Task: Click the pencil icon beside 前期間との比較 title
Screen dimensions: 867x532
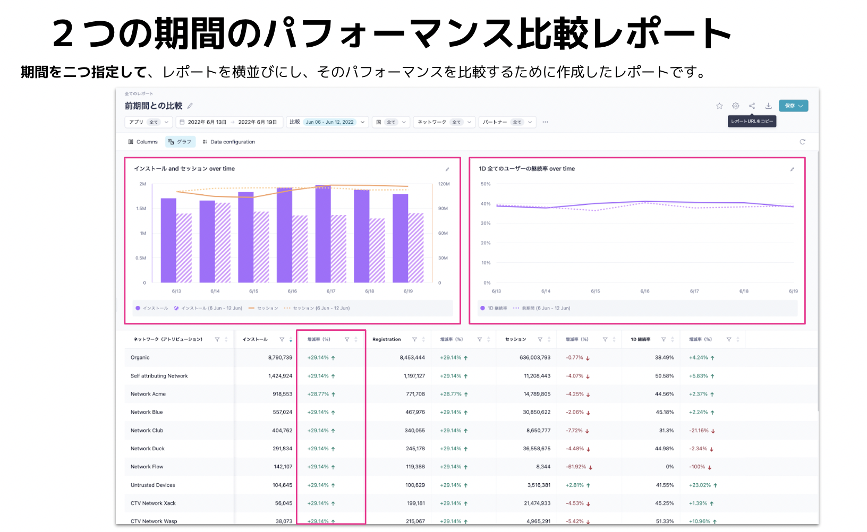Action: point(190,106)
